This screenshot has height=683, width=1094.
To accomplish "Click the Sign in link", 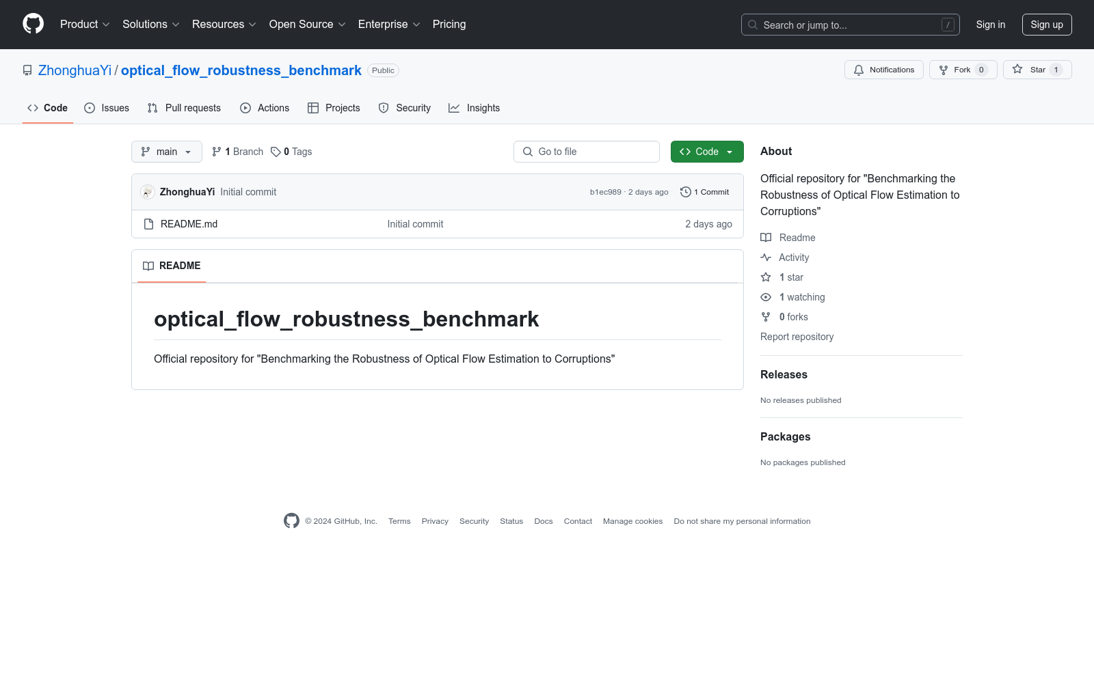I will (990, 25).
